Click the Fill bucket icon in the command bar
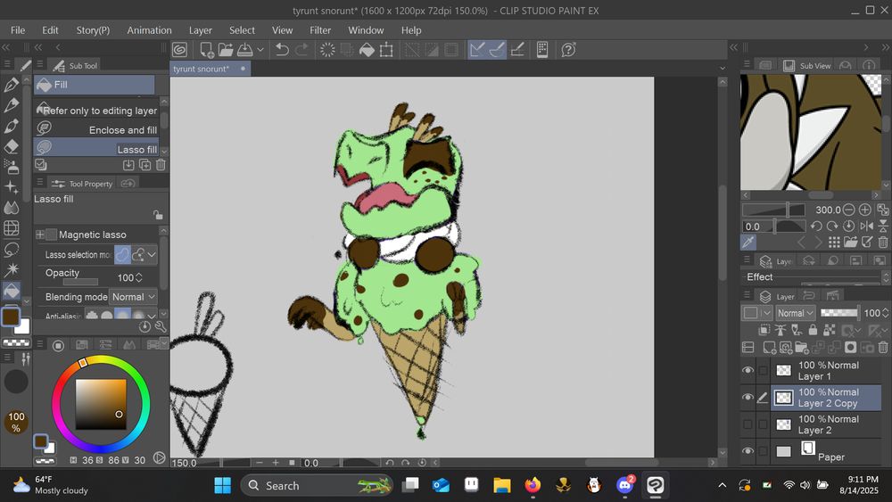 pos(367,50)
